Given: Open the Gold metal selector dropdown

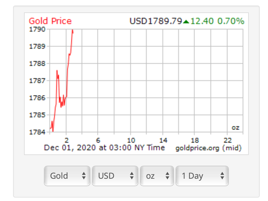Looking at the screenshot, I should point(67,176).
